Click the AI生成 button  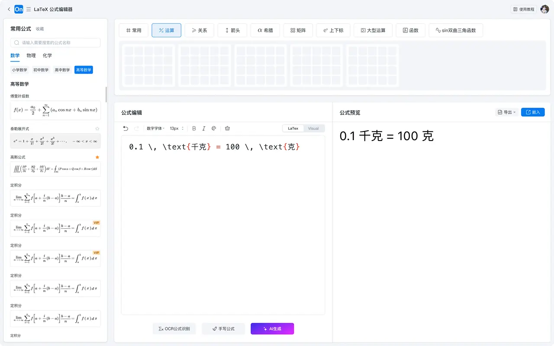coord(272,329)
